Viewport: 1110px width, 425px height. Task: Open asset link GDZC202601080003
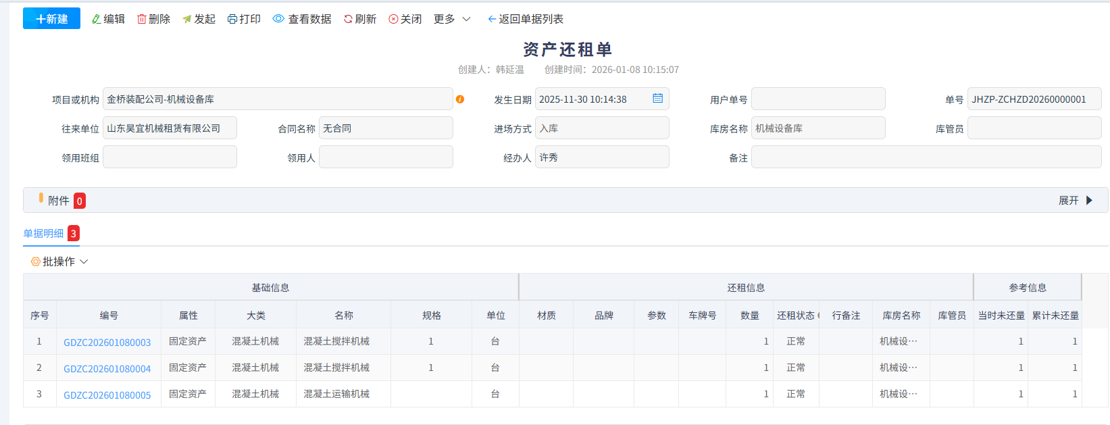(107, 342)
